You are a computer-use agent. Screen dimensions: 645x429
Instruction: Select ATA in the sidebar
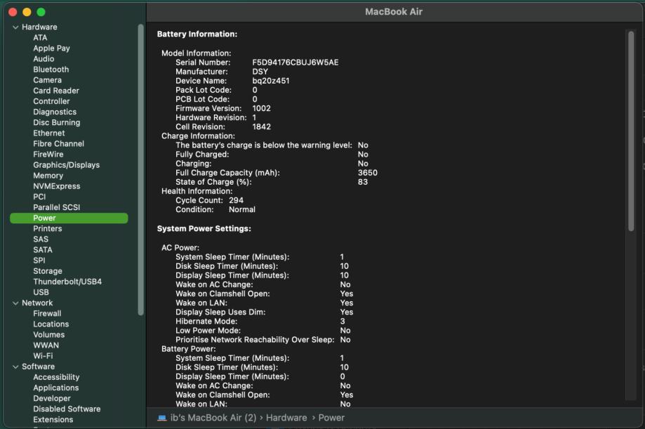[x=40, y=37]
